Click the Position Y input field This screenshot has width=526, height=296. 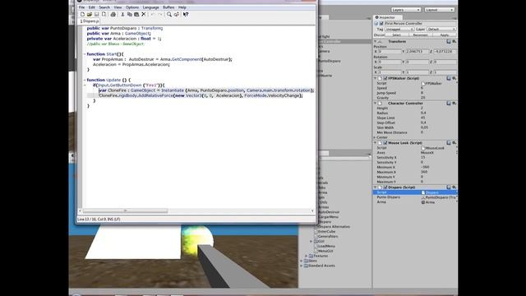418,51
